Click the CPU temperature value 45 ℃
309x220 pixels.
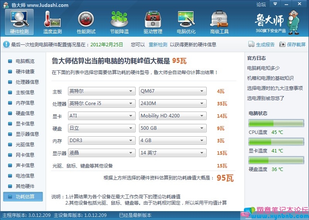[277, 132]
